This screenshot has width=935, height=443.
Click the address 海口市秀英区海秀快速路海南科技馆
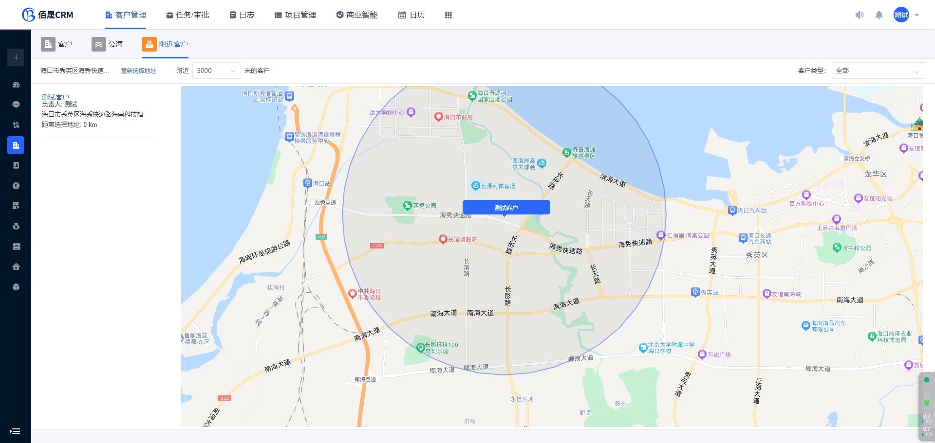pos(93,114)
